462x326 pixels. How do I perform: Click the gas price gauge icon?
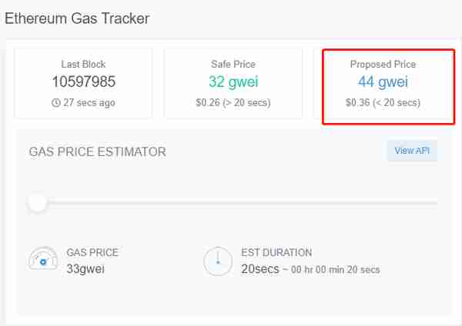click(43, 258)
